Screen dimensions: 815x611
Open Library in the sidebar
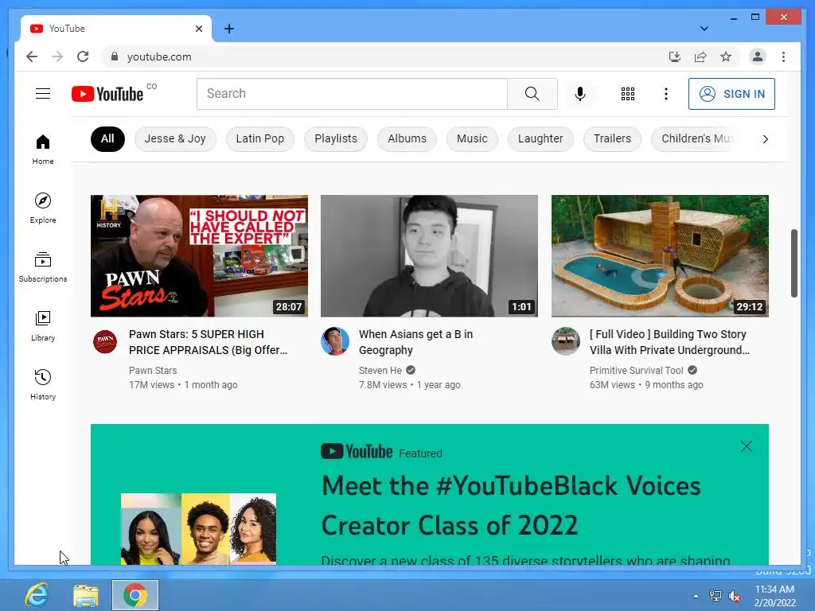coord(43,325)
